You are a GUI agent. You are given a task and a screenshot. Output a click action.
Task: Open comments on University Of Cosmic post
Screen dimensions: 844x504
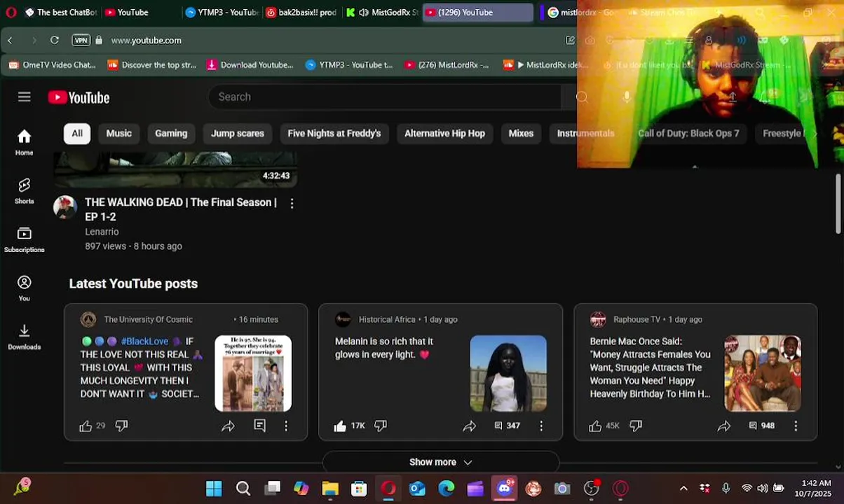[x=260, y=426]
